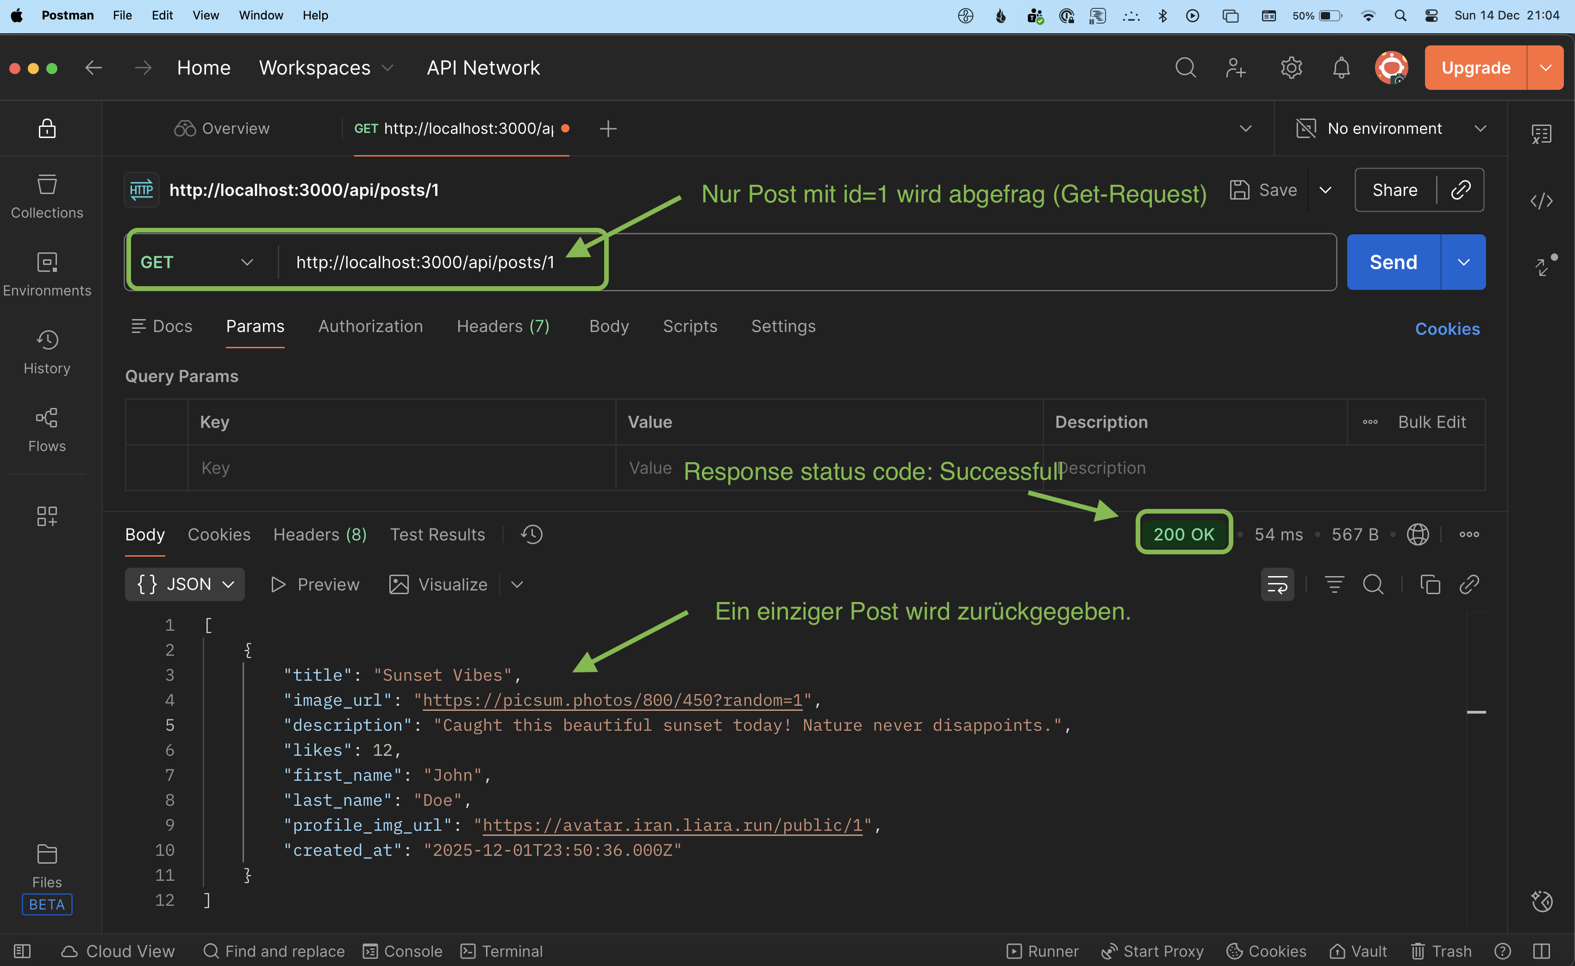Open the Collections sidebar panel
This screenshot has width=1575, height=966.
(47, 196)
